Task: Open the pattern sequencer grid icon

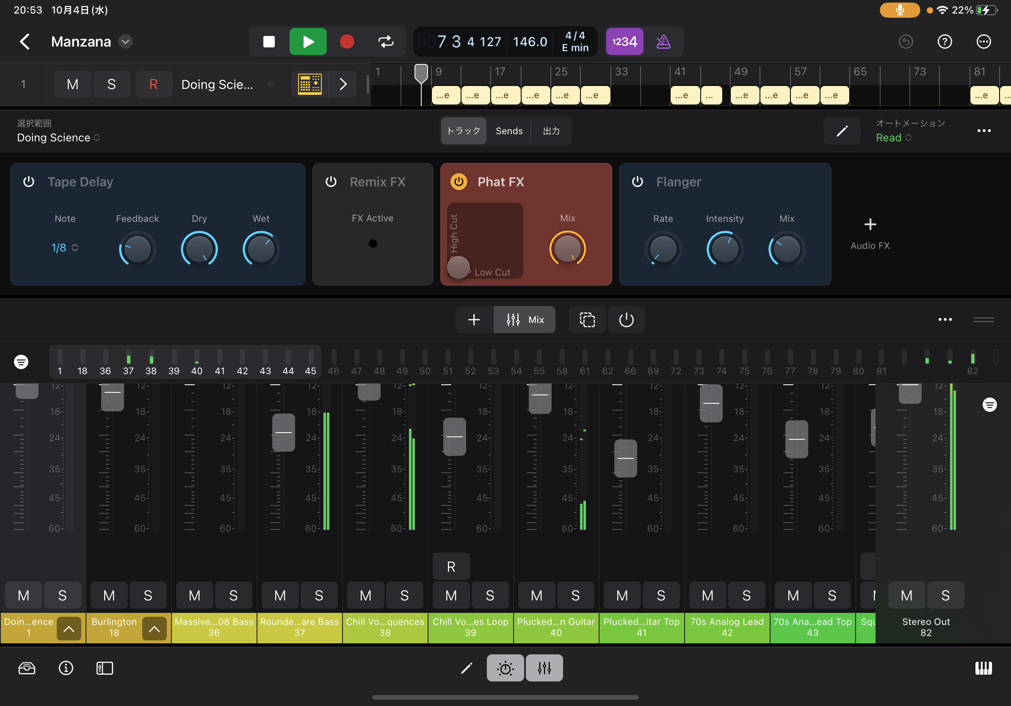Action: [x=309, y=84]
